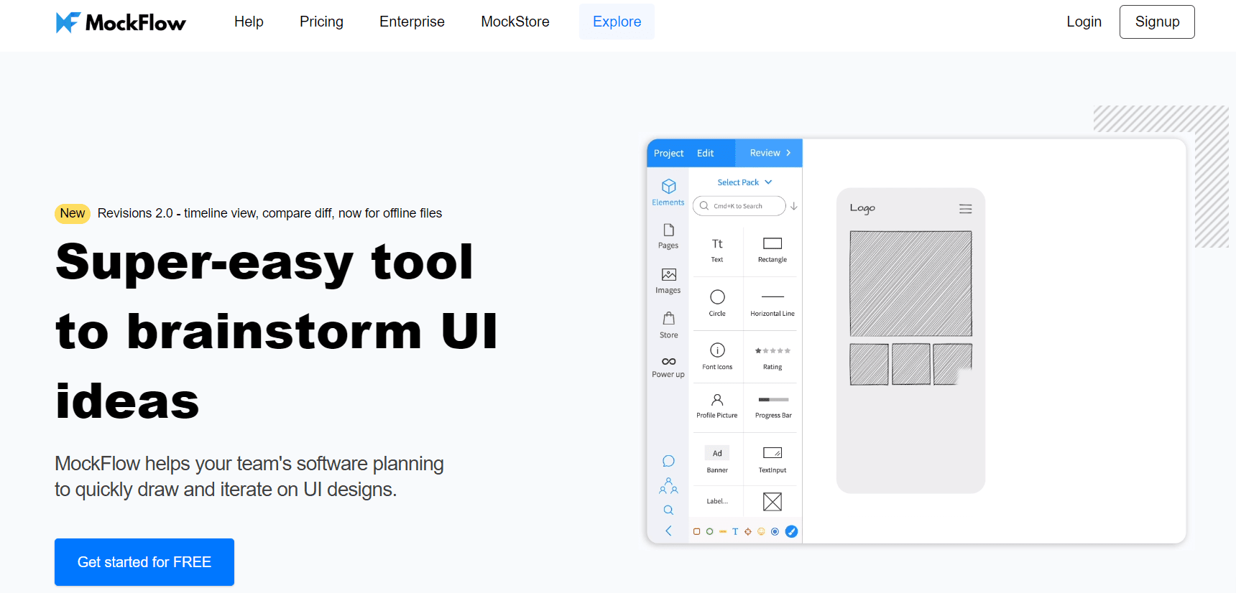Open the Store sidebar panel
The height and width of the screenshot is (593, 1236).
668,325
